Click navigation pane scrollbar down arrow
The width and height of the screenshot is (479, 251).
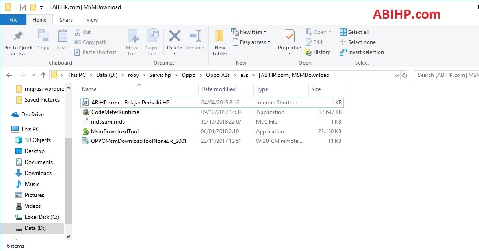68,237
